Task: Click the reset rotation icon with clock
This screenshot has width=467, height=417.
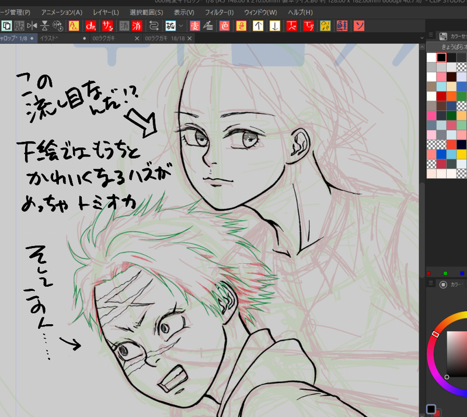Action: coord(57,26)
